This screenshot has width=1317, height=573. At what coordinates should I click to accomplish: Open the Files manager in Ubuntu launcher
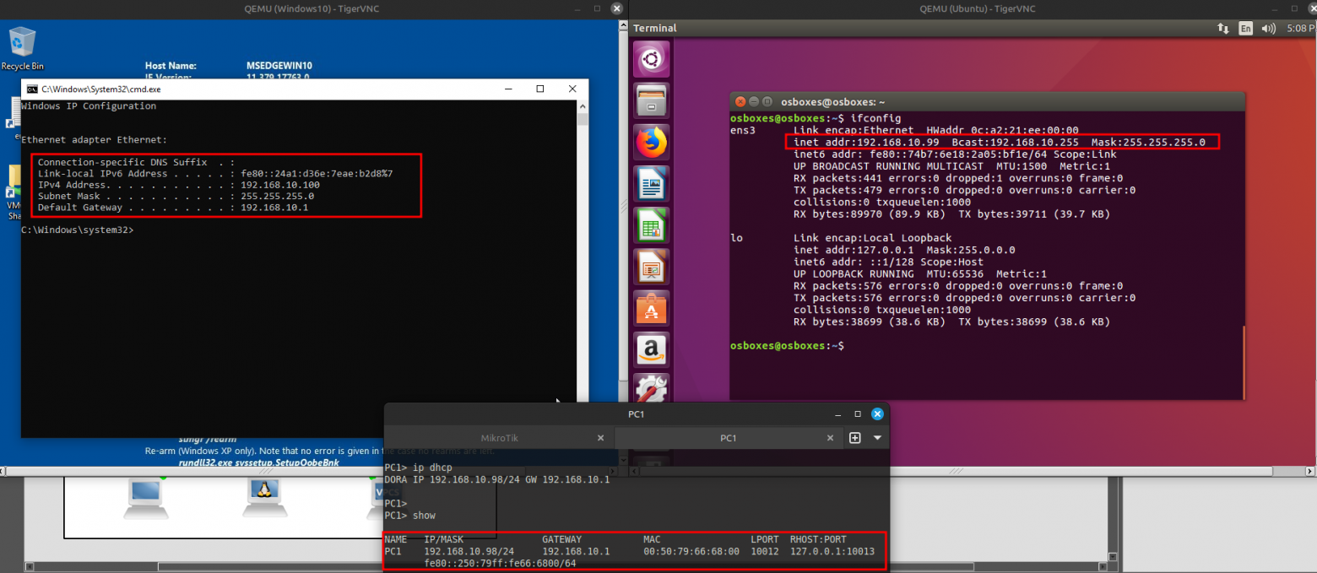tap(651, 100)
